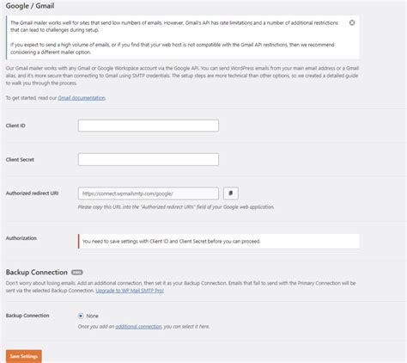Screen dimensions: 407x363
Task: Select the connect.wpmailsmtp.com redirect URI field
Action: [149, 194]
